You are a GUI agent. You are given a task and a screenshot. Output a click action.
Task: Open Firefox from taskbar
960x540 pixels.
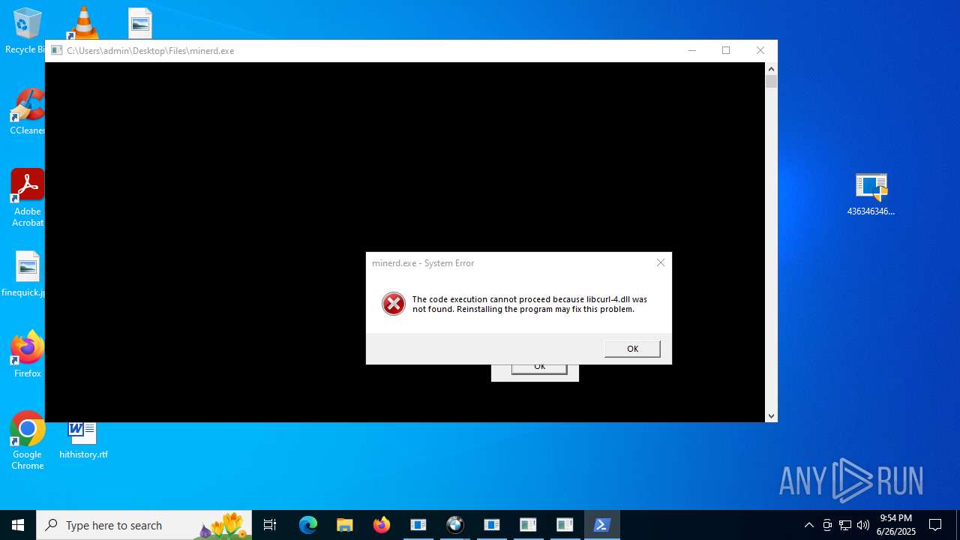[382, 525]
